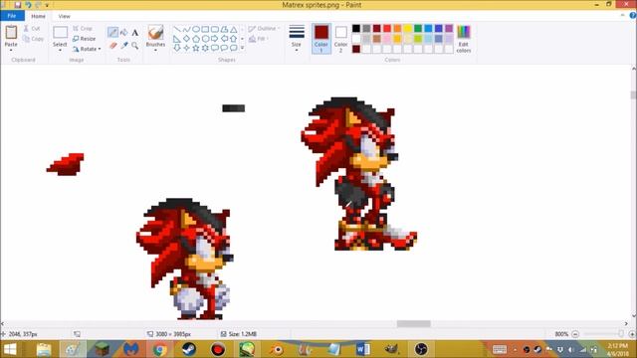Select the Fill with color bucket tool
The height and width of the screenshot is (358, 637).
coord(123,32)
